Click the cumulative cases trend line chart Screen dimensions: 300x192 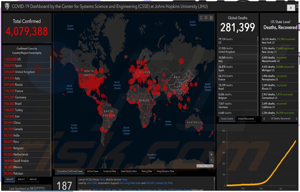[x=261, y=163]
